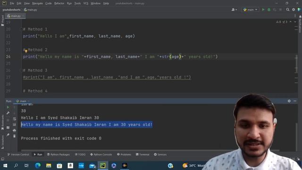Viewport: 302px width, 170px height.
Task: Click the Stop icon in Run panel sidebar
Action: [8, 120]
